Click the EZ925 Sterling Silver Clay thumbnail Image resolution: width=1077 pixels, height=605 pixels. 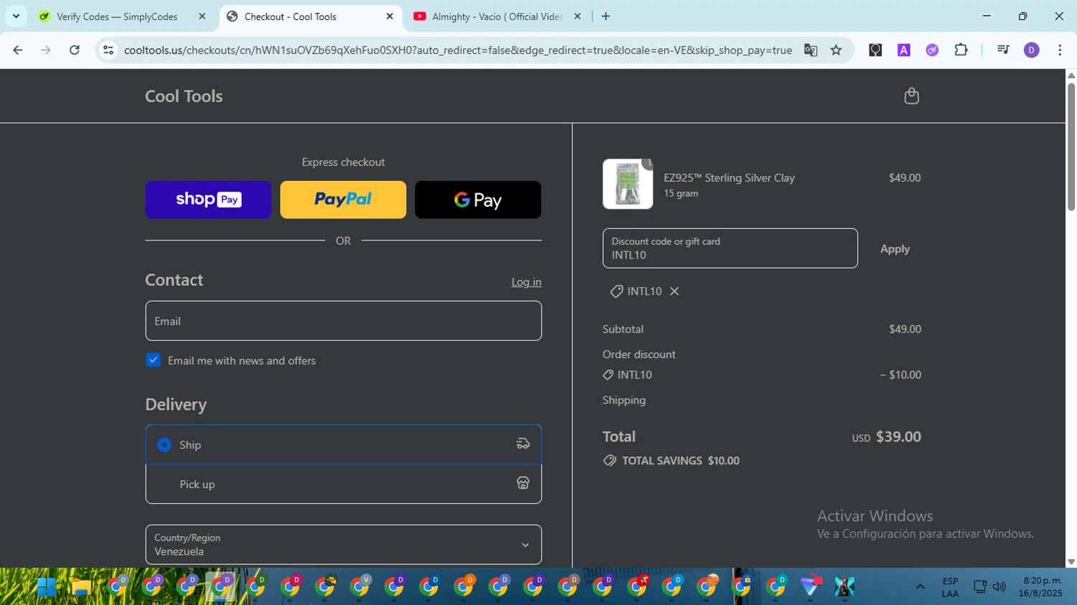click(628, 184)
